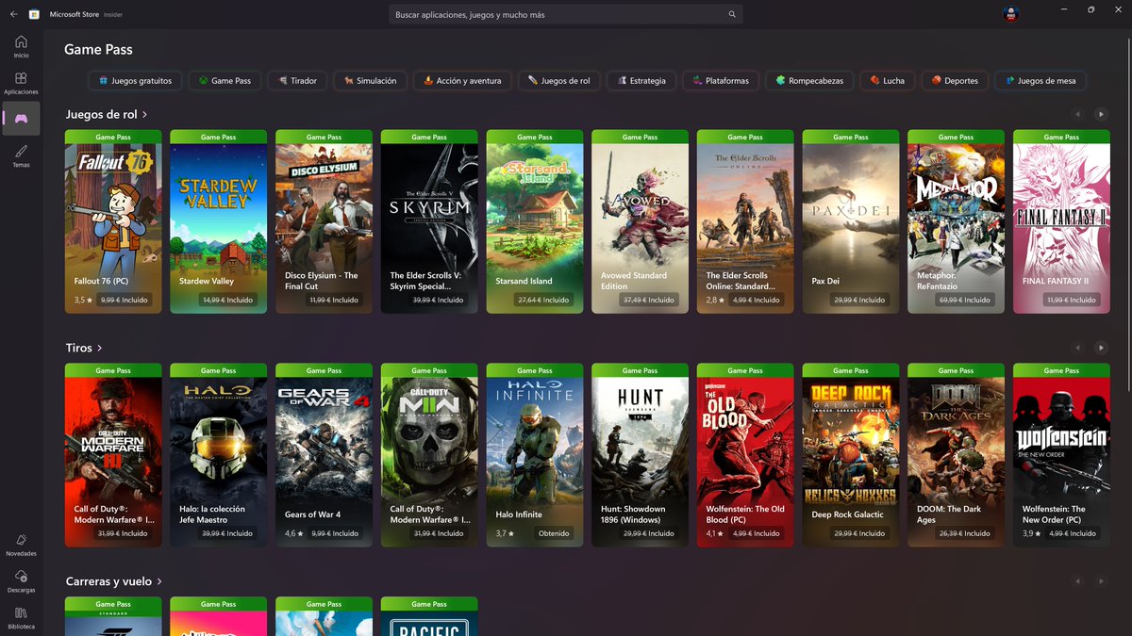Open the Modern Warfare III cover card
The height and width of the screenshot is (636, 1132).
coord(113,456)
